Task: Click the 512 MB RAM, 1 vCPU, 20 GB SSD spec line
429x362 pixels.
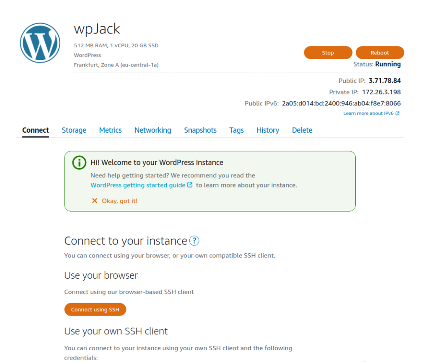Action: click(116, 45)
